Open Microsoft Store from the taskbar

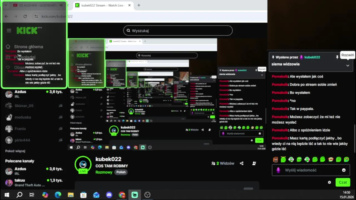[83, 195]
